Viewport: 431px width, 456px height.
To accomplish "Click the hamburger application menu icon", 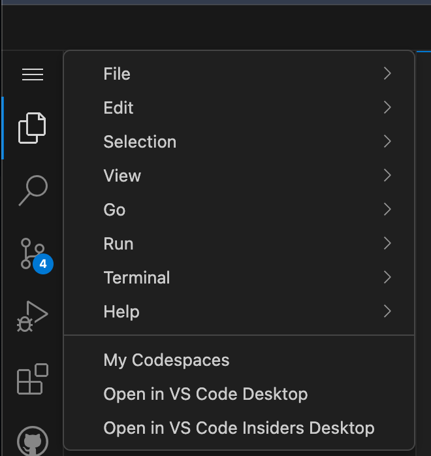I will [x=33, y=74].
